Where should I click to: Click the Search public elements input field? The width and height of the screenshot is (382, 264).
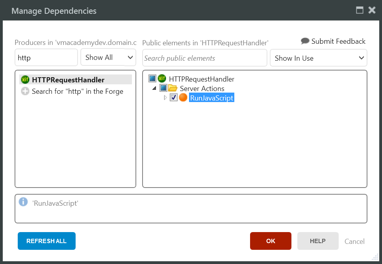click(204, 58)
